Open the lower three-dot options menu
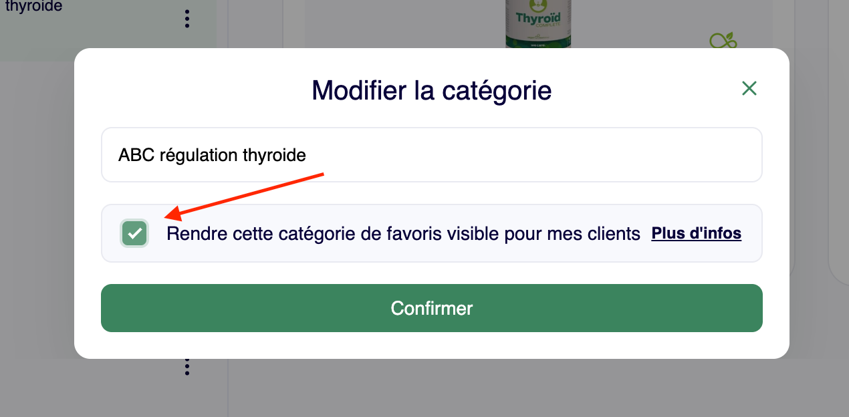Screen dimensions: 849x417 (187, 366)
